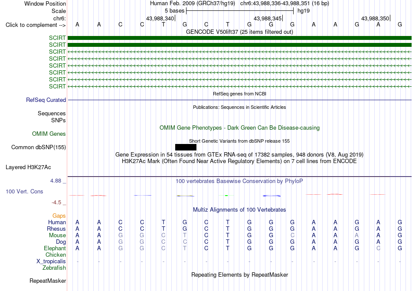Viewport: 412px width, 291px height.
Task: Click the '5 bases' scale bar
Action: tap(240, 11)
